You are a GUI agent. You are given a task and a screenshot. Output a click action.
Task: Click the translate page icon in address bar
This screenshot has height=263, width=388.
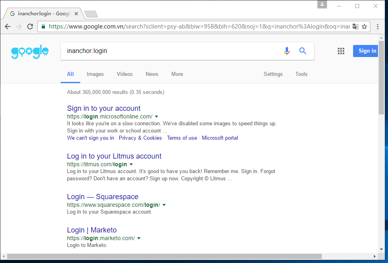click(355, 27)
